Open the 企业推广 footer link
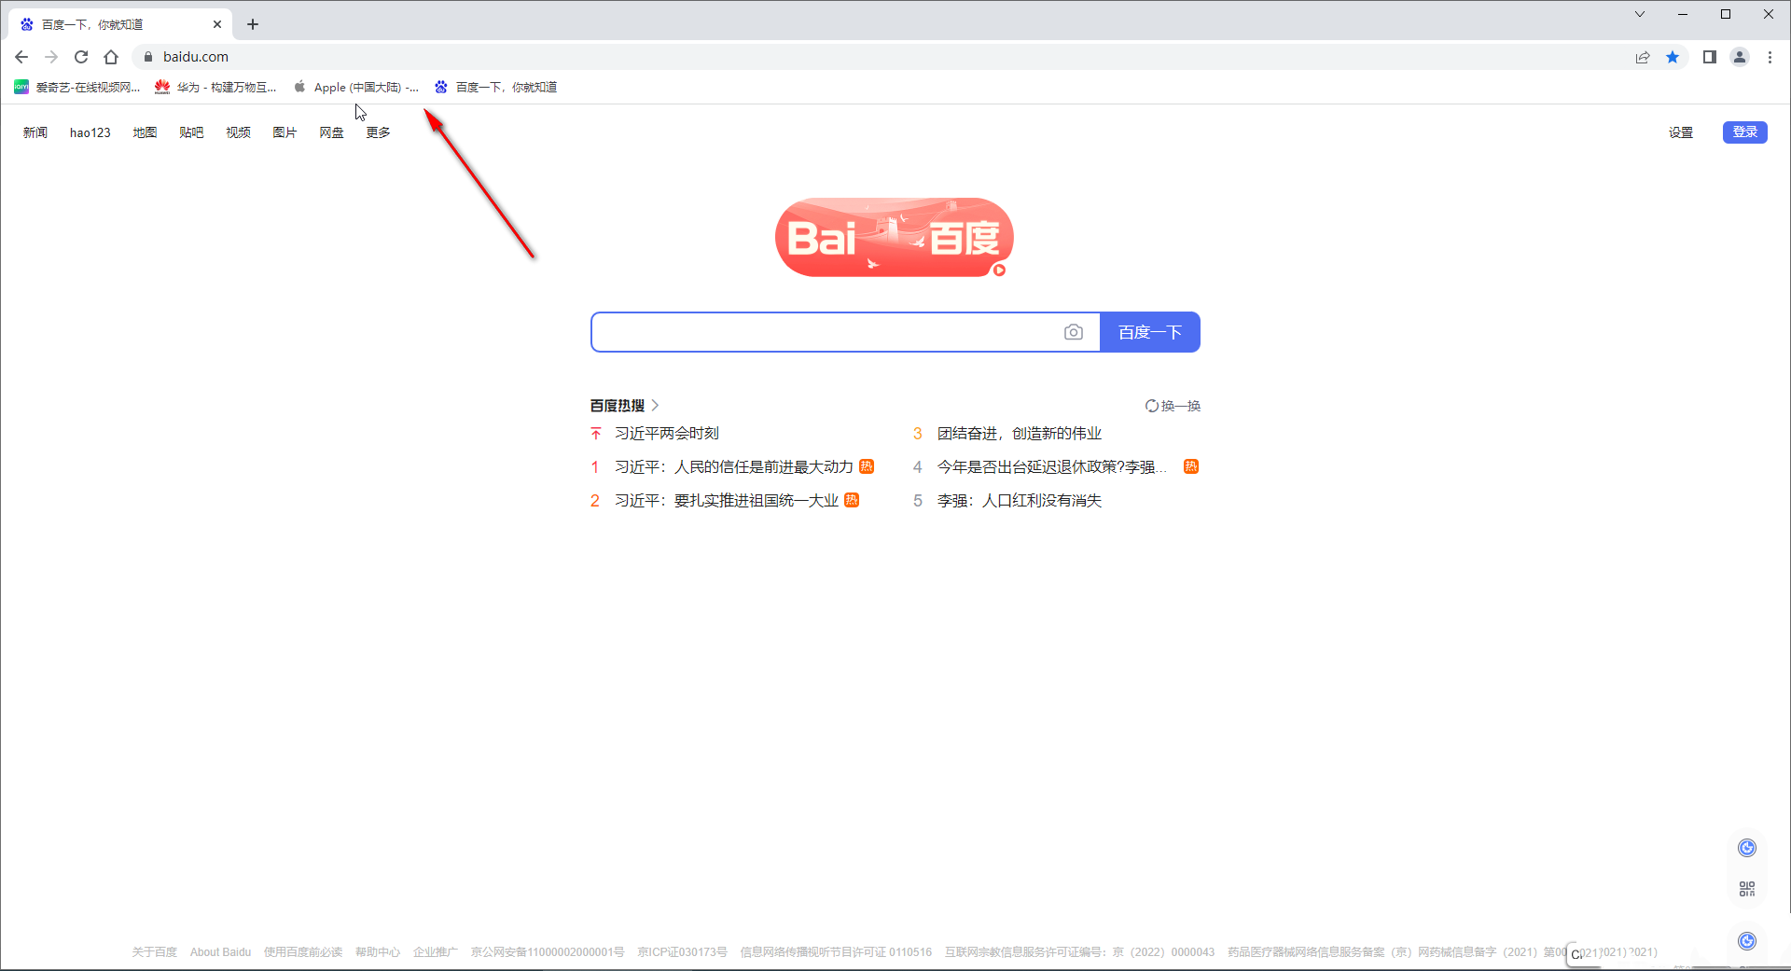This screenshot has height=971, width=1791. click(436, 952)
